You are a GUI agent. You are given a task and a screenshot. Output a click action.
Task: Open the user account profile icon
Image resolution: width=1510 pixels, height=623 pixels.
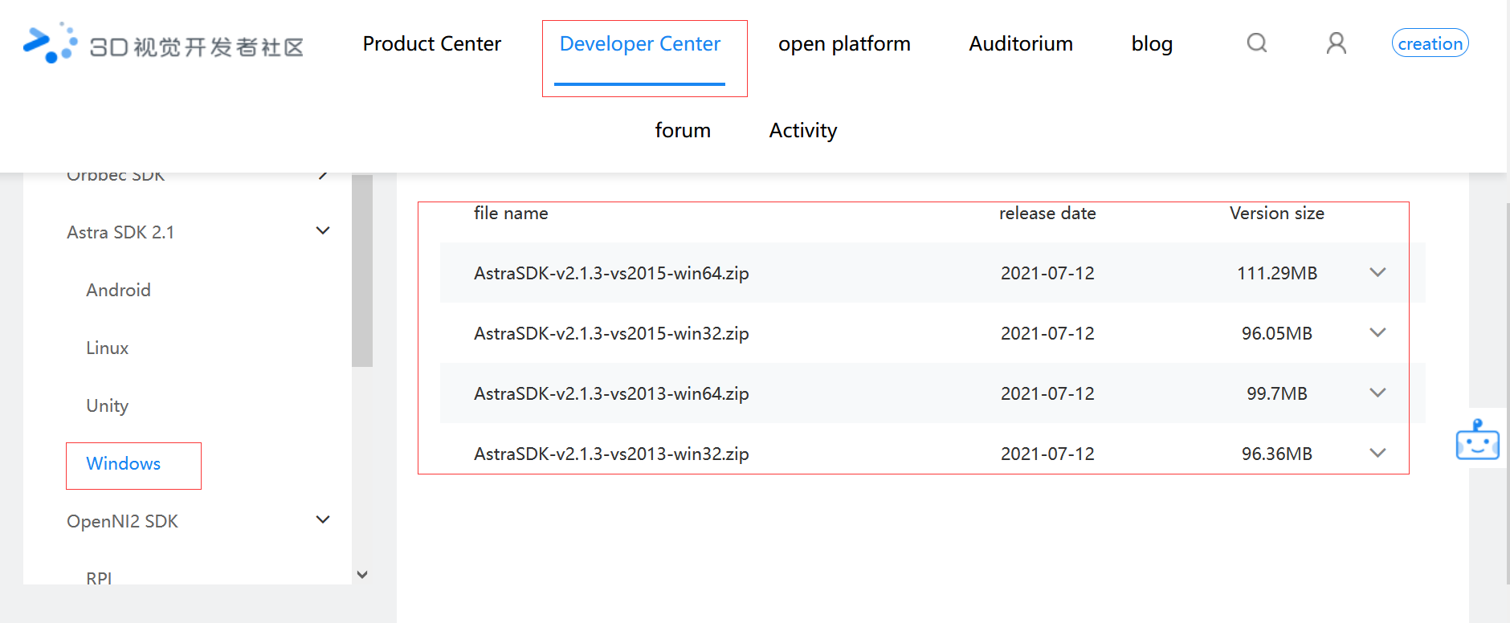tap(1336, 43)
